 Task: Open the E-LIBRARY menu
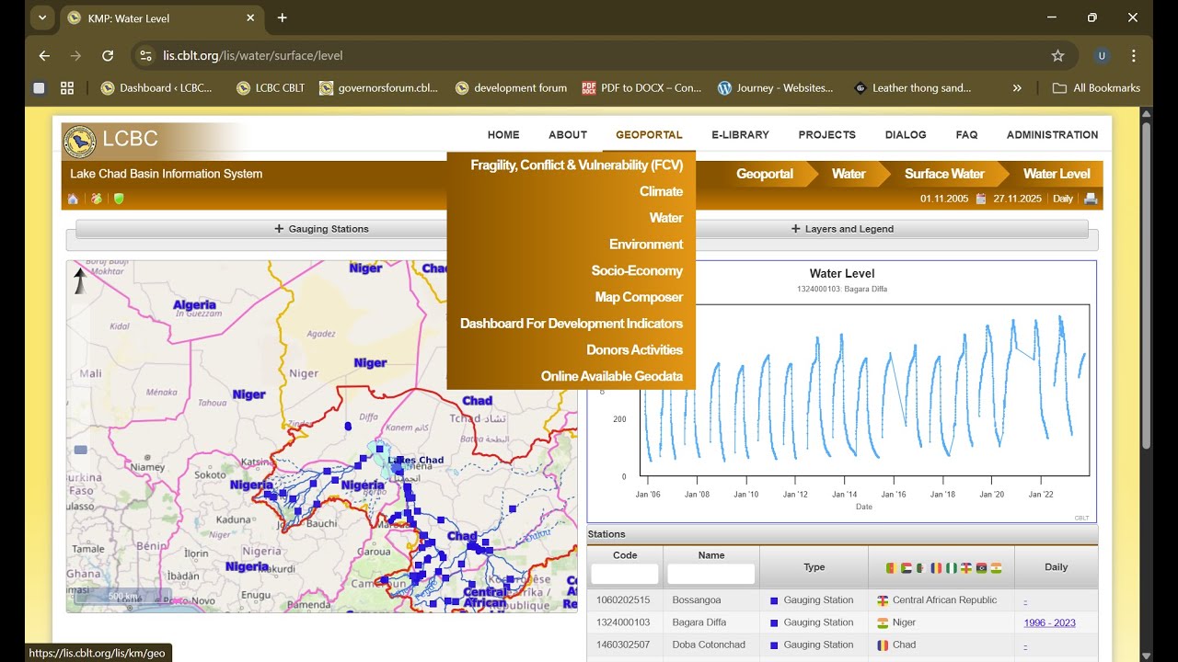click(x=740, y=134)
